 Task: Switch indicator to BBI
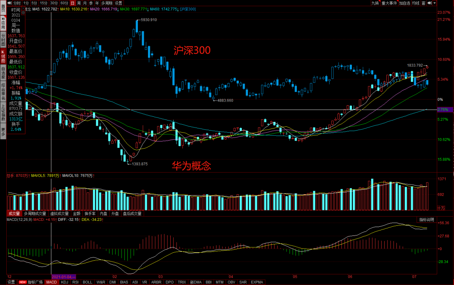point(209,282)
